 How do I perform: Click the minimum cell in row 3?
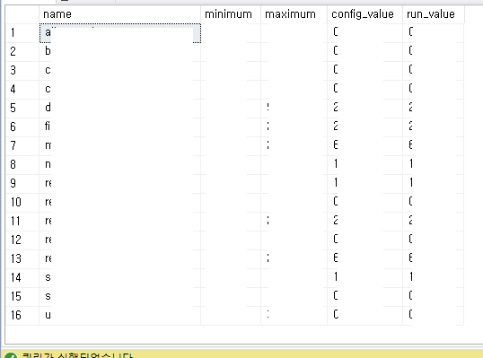231,70
